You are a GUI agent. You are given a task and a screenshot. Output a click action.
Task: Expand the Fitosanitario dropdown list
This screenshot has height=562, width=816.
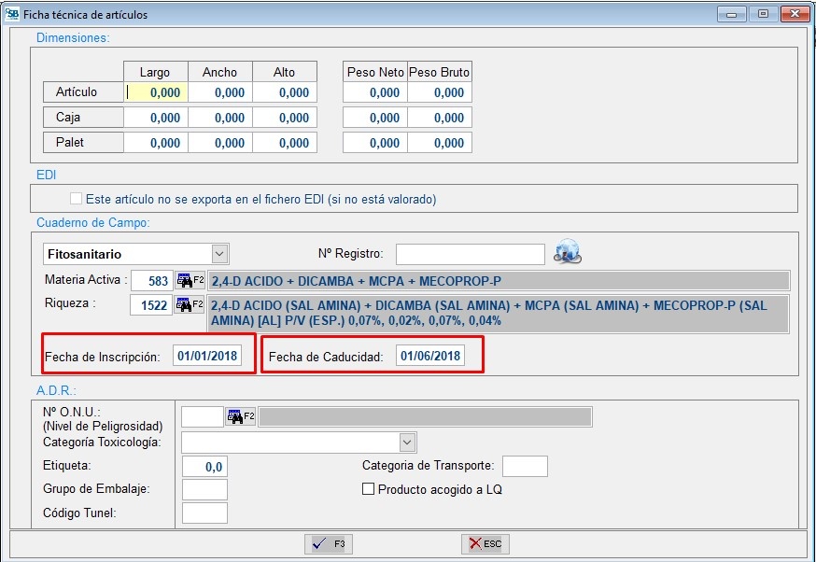[x=219, y=254]
